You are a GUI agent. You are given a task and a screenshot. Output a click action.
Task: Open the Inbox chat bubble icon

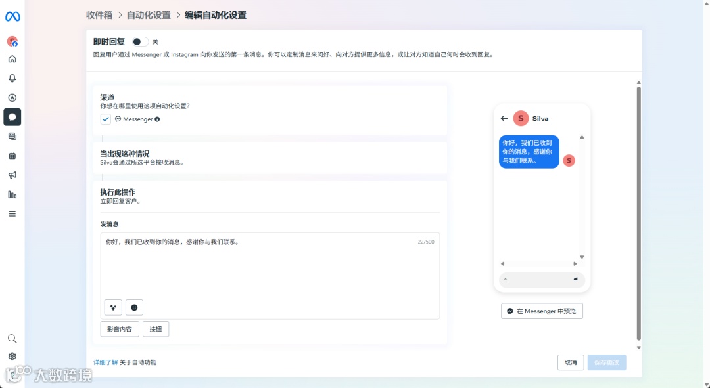click(x=12, y=117)
